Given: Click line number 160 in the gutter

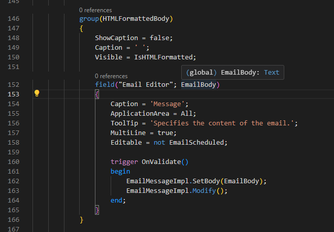Looking at the screenshot, I should [x=13, y=162].
